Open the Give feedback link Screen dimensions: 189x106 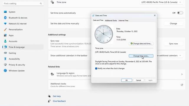[x=59, y=101]
